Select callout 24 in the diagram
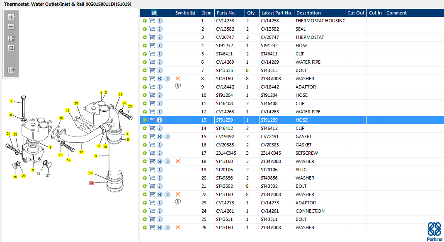 [x=120, y=94]
